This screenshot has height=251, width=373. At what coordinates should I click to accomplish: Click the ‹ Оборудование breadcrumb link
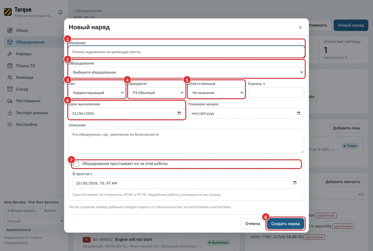coord(88,11)
